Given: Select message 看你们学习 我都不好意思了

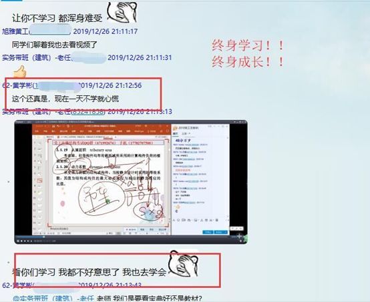Looking at the screenshot, I should click(x=65, y=273).
